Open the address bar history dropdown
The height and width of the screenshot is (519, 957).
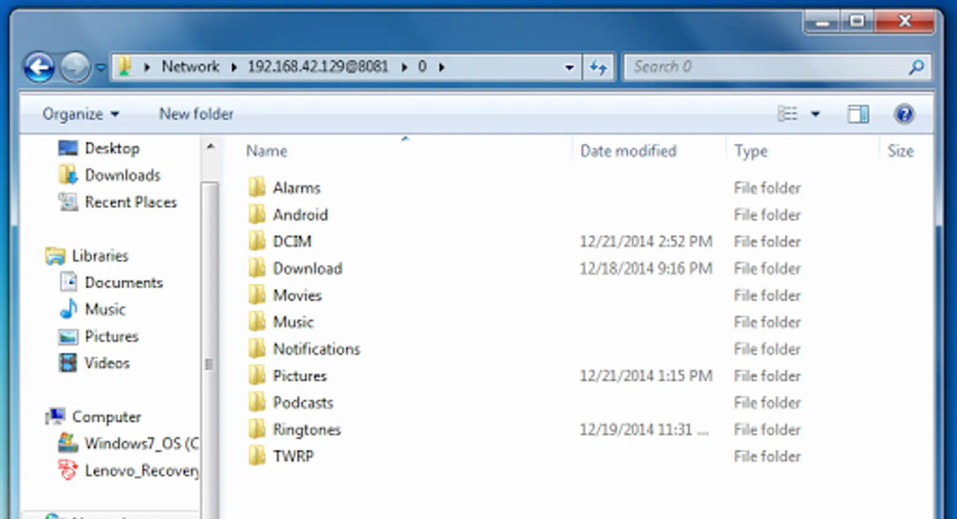(x=569, y=67)
